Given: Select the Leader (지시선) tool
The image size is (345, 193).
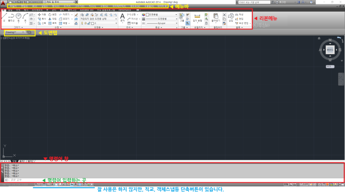Looking at the screenshot, I should 133,19.
